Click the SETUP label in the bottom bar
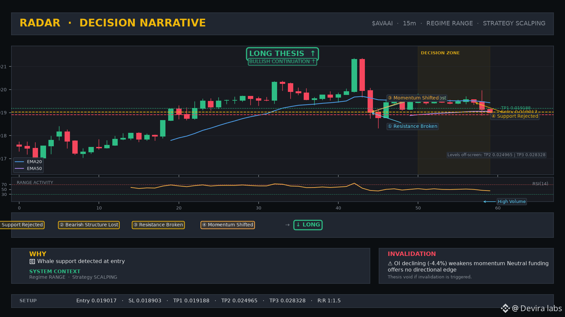Viewport: 565px width, 317px height. [x=28, y=301]
